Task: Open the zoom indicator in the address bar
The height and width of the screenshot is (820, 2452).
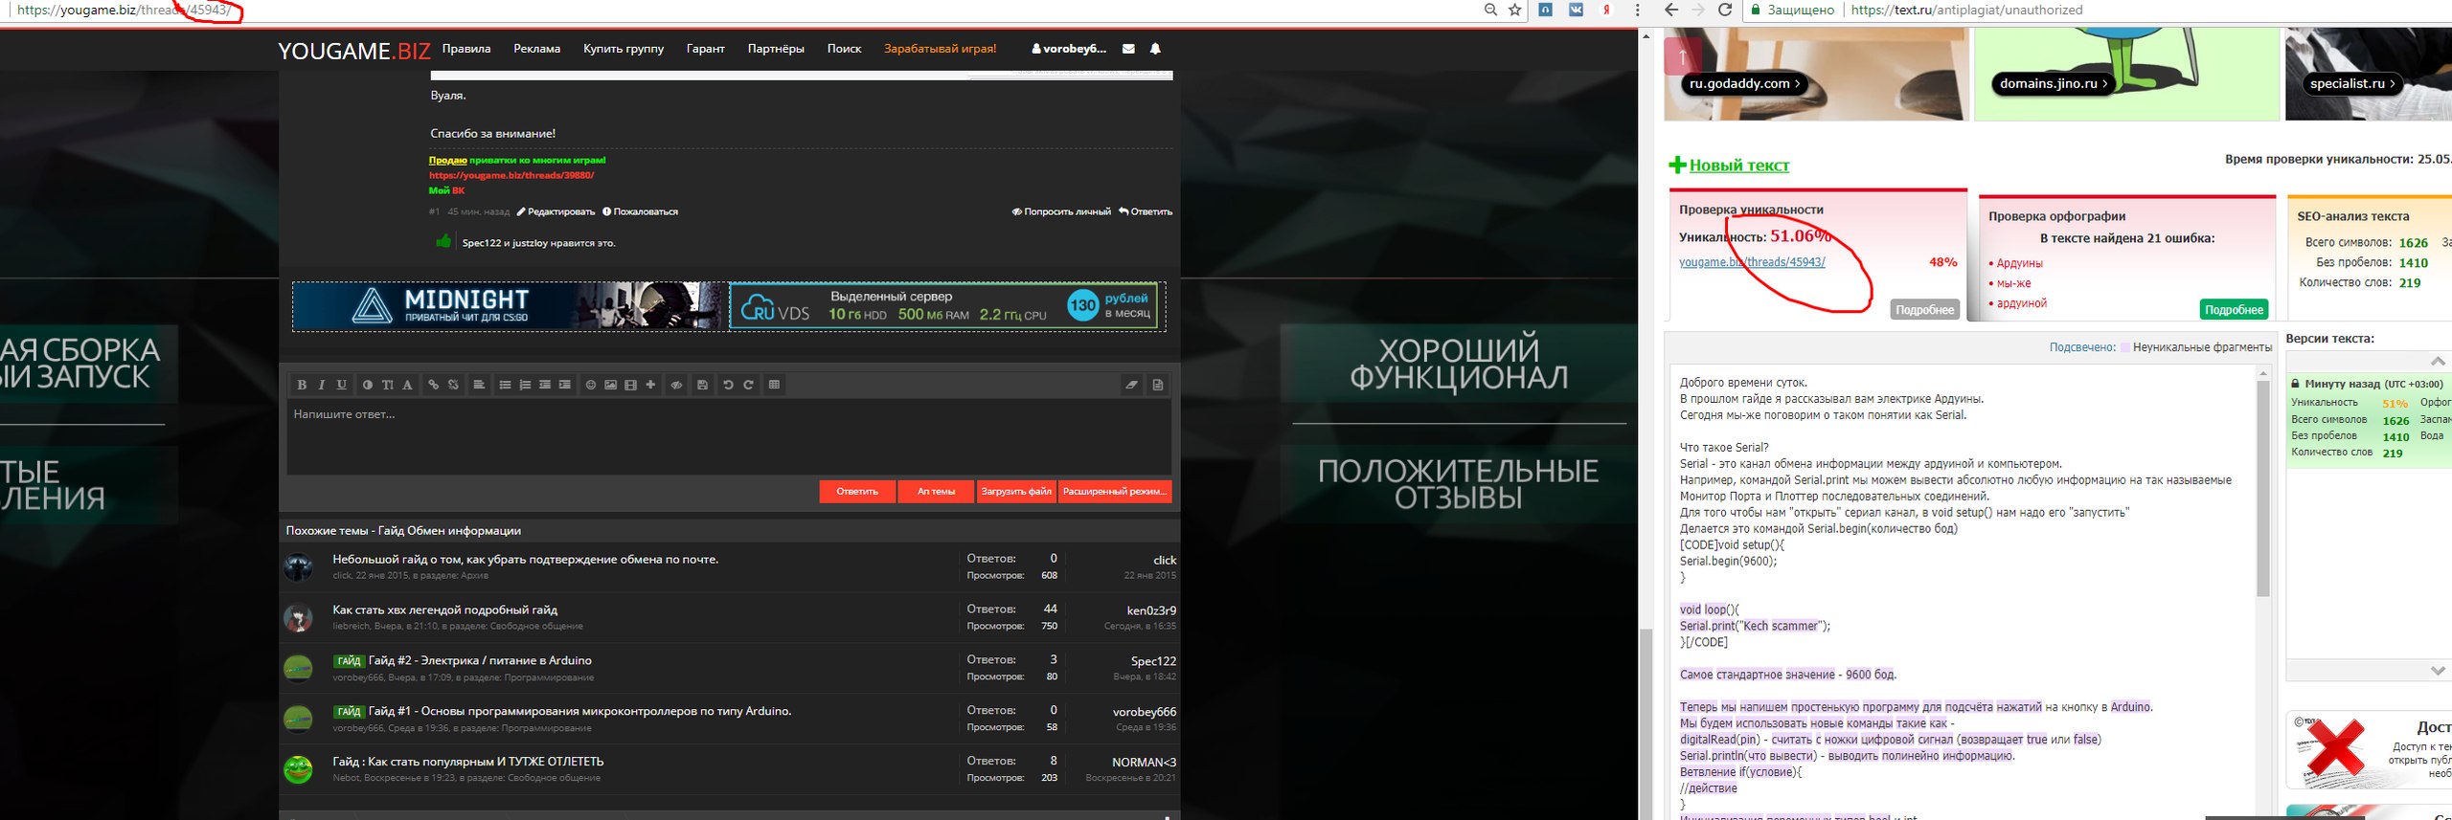Action: point(1490,10)
